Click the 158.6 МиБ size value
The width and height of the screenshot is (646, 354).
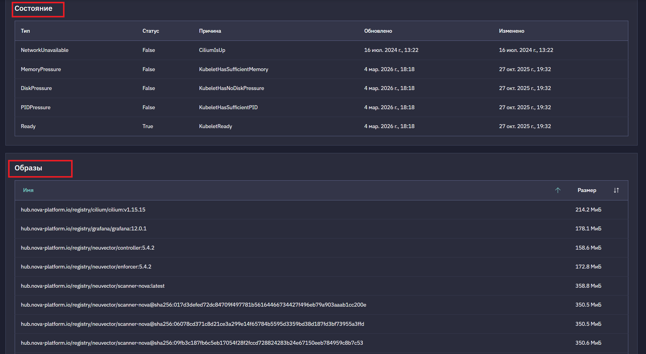coord(588,248)
